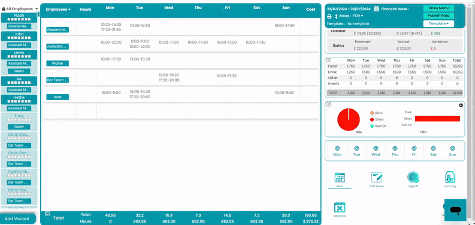475x225 pixels.
Task: Pop out the sales forecast table
Action: pos(329,60)
